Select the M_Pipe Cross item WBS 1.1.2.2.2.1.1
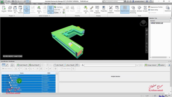The image size is (172, 97). click(28, 80)
